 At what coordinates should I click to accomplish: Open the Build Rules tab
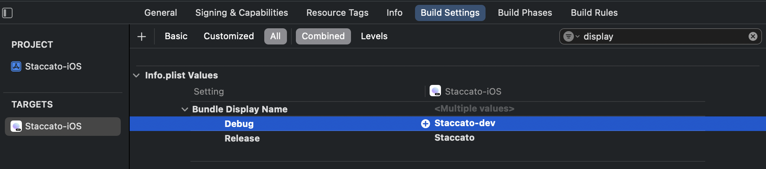pos(594,13)
